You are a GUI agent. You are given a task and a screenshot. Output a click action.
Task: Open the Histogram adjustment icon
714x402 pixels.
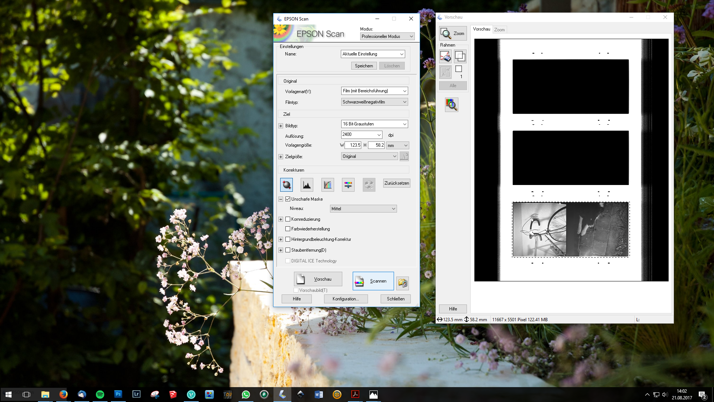pos(307,185)
